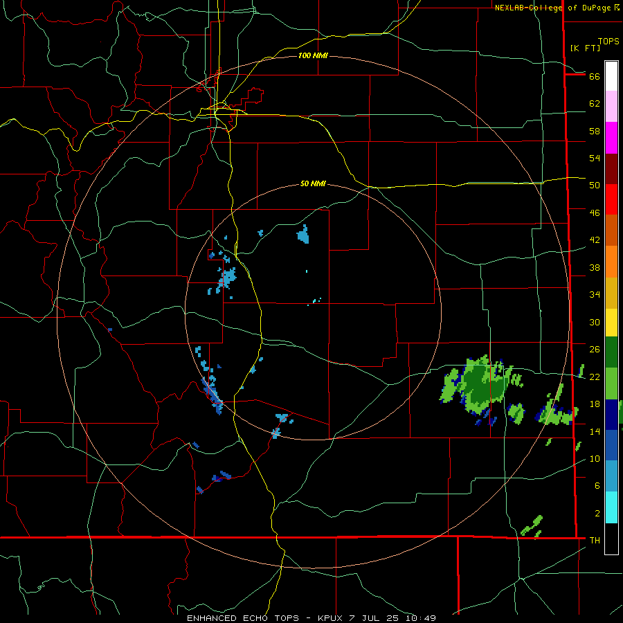Pick the bright red legend swatch
623x623 pixels.
pos(611,199)
